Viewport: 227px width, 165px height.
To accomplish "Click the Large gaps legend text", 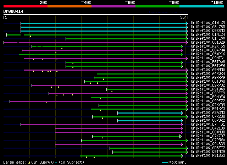I will click(x=15, y=163).
